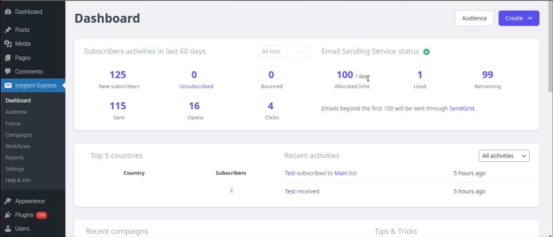Click the Icegram Express envelope icon

click(8, 86)
